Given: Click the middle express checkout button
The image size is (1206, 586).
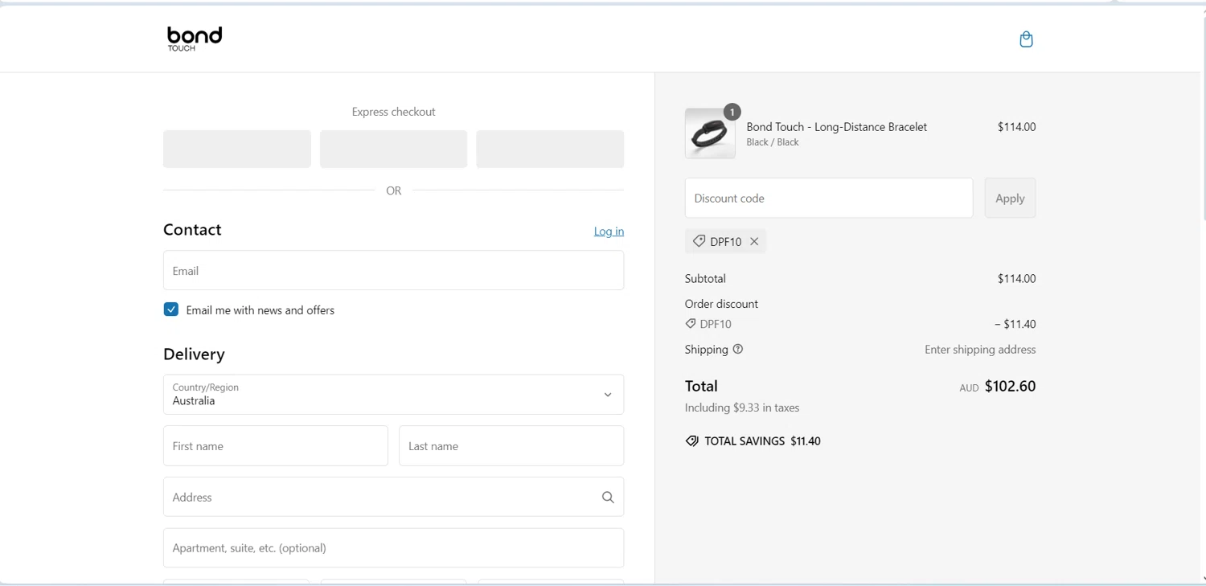Looking at the screenshot, I should pyautogui.click(x=393, y=150).
